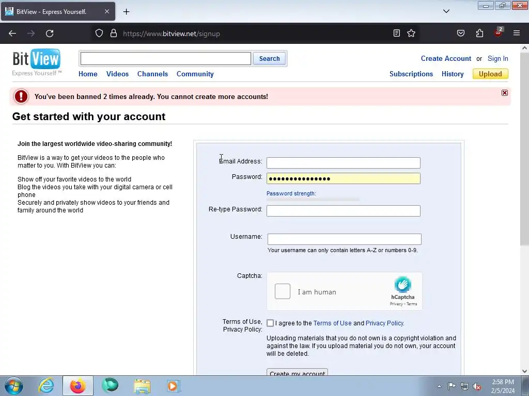Image resolution: width=529 pixels, height=396 pixels.
Task: Open the Firefox hamburger menu
Action: pyautogui.click(x=517, y=33)
